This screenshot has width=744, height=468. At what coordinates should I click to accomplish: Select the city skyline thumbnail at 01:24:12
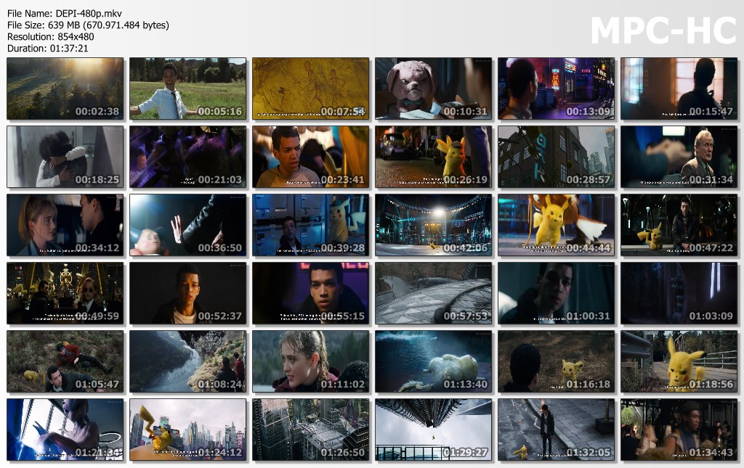(x=188, y=430)
